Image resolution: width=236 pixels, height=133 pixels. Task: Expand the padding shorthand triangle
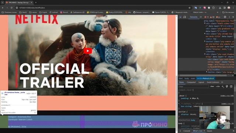pyautogui.click(x=191, y=98)
